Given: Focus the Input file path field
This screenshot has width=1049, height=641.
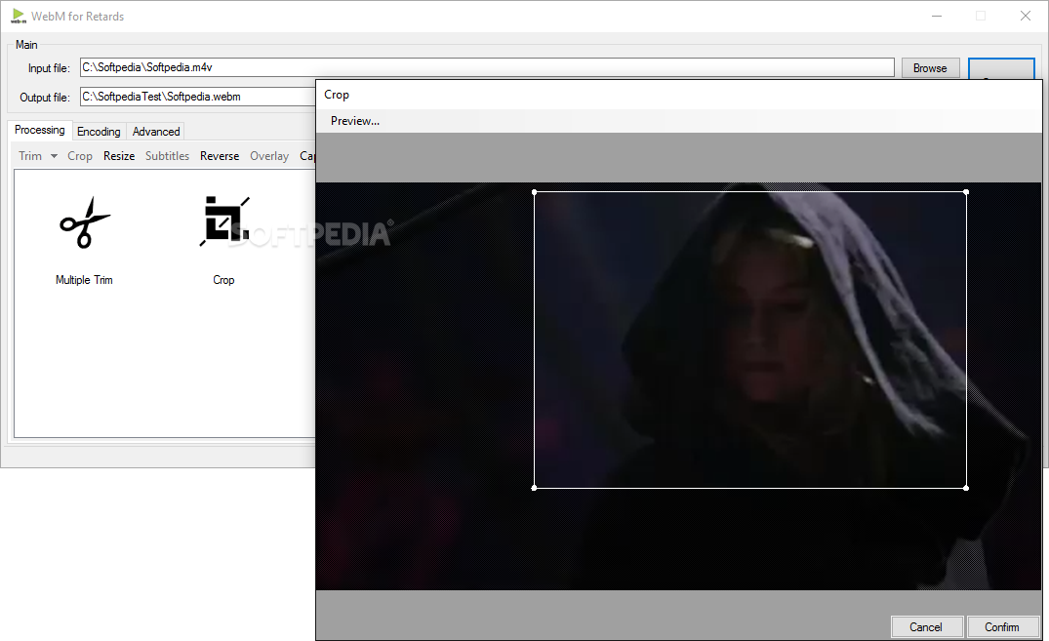Looking at the screenshot, I should (x=487, y=67).
